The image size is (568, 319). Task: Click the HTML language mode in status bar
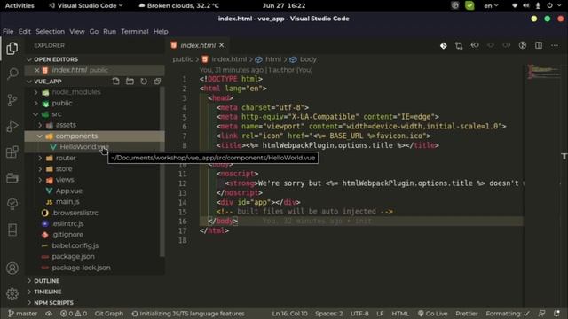pos(400,314)
